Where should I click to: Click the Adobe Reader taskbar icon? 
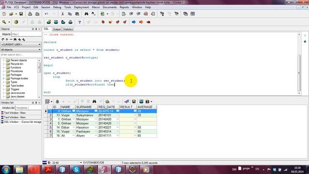(x=48, y=170)
